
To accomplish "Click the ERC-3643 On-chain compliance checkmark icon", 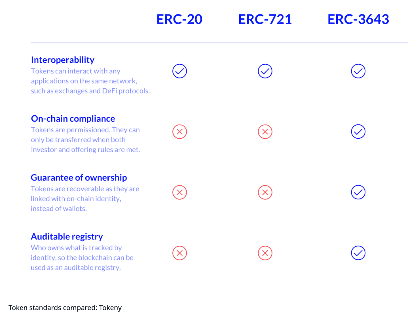I will tap(358, 132).
